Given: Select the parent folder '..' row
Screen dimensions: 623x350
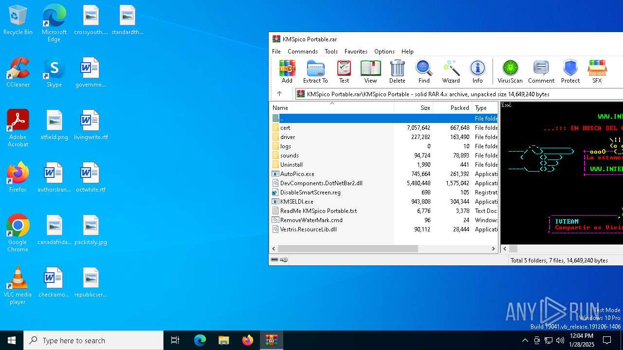Looking at the screenshot, I should click(384, 118).
